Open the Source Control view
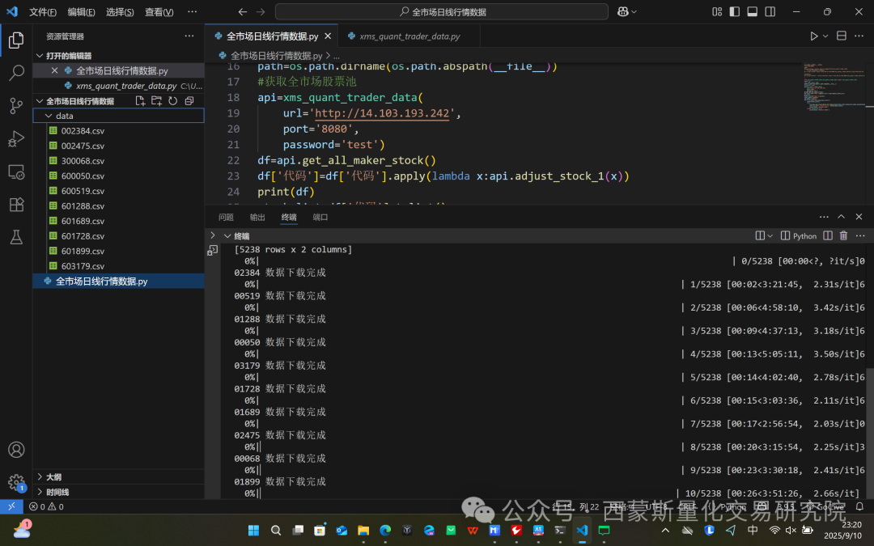 coord(16,106)
